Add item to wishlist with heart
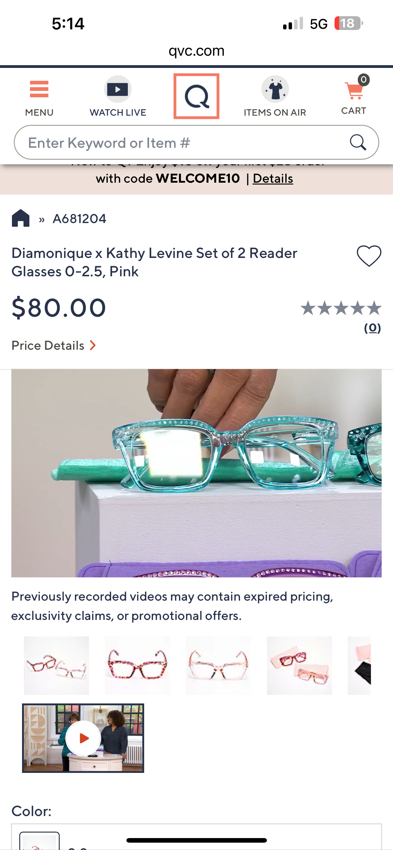 [x=369, y=256]
